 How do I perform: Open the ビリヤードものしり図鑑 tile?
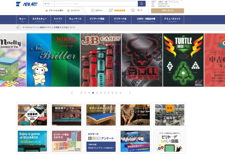click(170, 141)
